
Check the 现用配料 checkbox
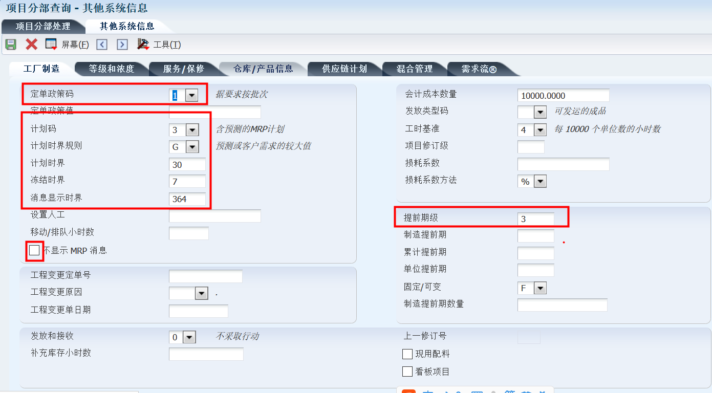[x=407, y=354]
